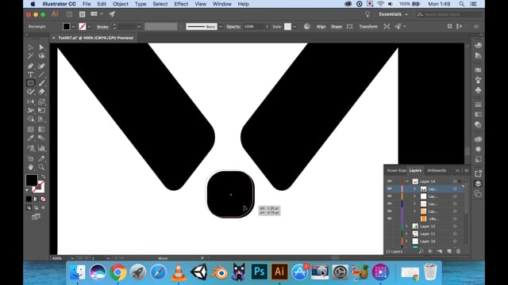The height and width of the screenshot is (285, 508).
Task: Click the Locate Object magnifier in Layers panel
Action: tap(421, 251)
